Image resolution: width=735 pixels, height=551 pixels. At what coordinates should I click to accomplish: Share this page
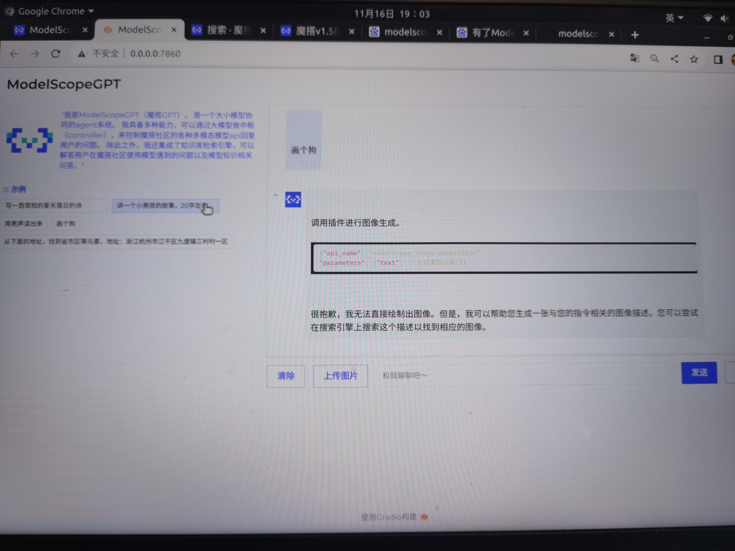(674, 59)
